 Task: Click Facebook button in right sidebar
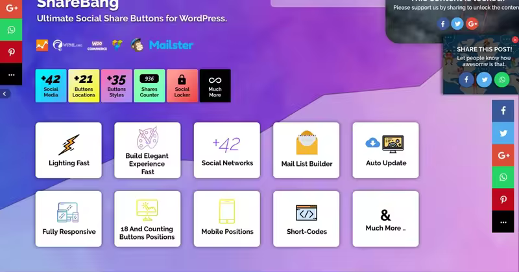(503, 111)
